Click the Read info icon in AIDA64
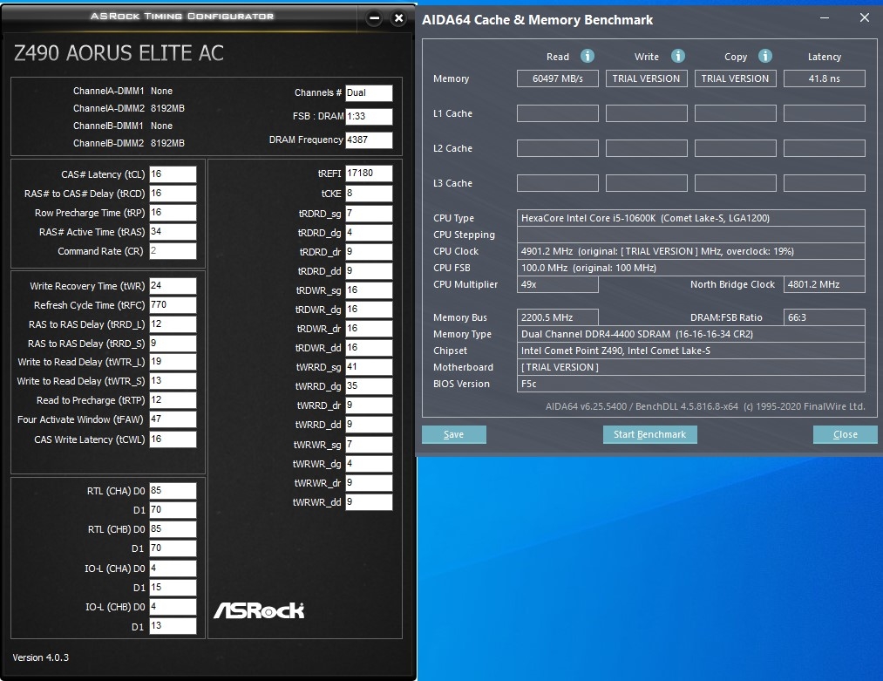 pos(588,56)
